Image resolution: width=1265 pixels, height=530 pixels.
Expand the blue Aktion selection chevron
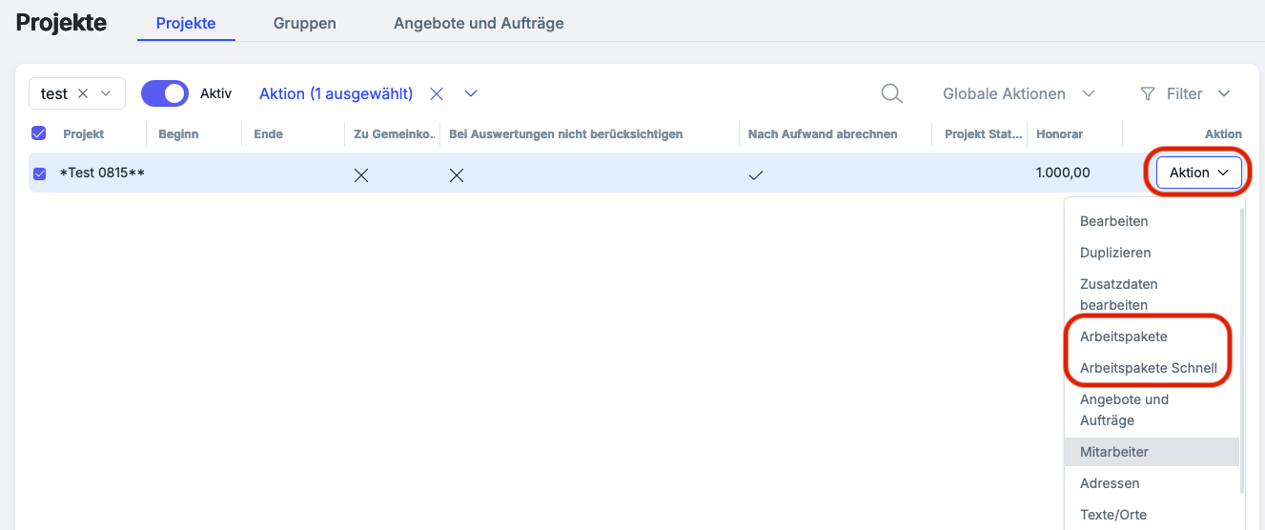click(470, 93)
